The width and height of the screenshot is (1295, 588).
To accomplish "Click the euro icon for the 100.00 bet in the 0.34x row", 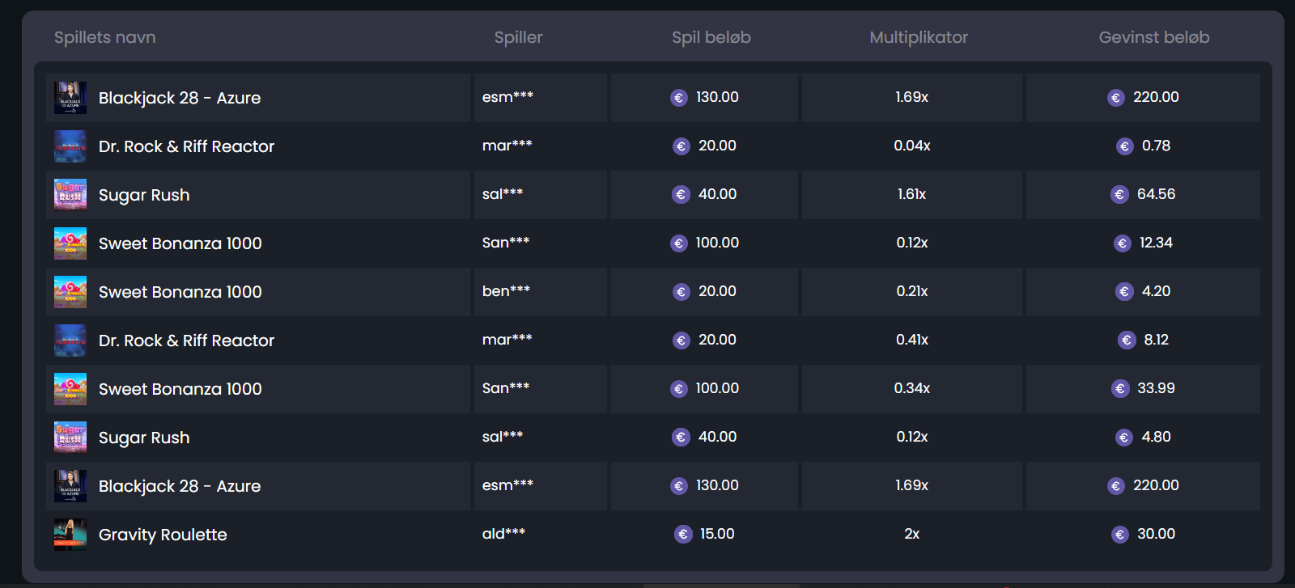I will tap(679, 389).
